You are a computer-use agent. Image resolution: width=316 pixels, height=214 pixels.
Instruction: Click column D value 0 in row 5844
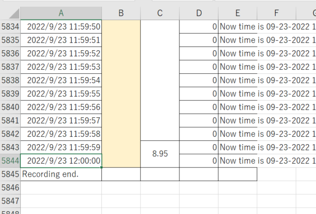pos(199,161)
